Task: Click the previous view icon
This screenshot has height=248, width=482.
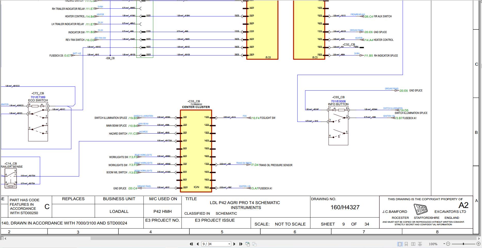Action: [247, 244]
